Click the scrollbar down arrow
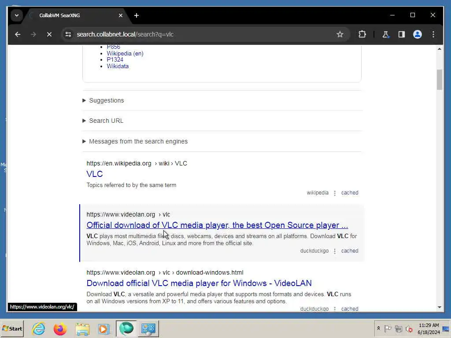Viewport: 451px width, 338px height. 439,307
